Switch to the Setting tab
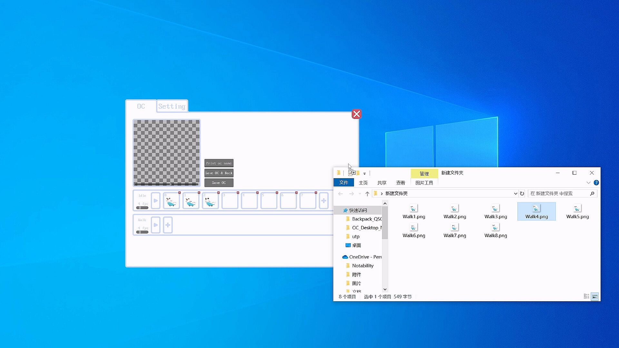This screenshot has height=348, width=619. 172,106
